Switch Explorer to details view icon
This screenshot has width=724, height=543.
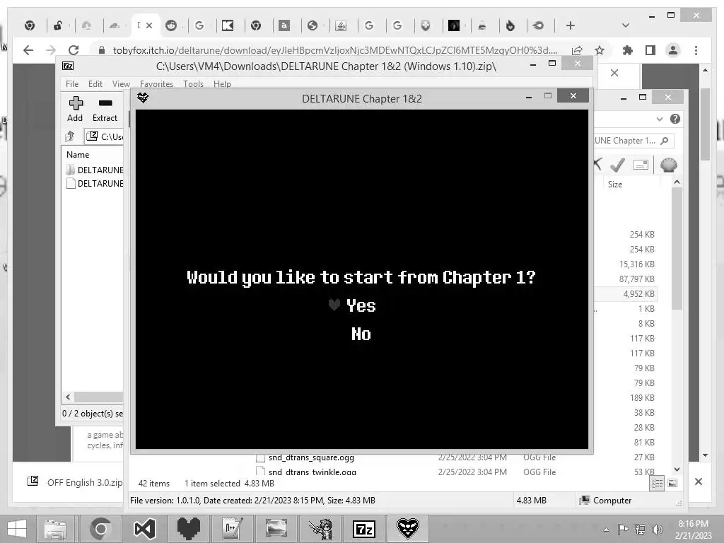pos(657,484)
